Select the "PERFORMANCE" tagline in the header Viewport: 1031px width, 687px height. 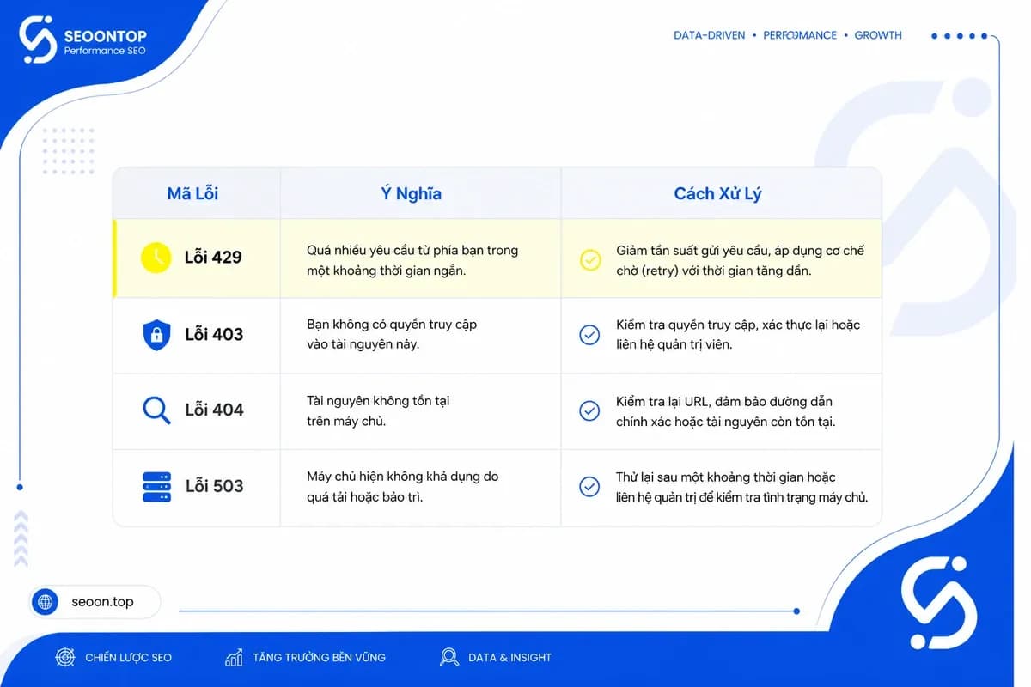pos(800,35)
